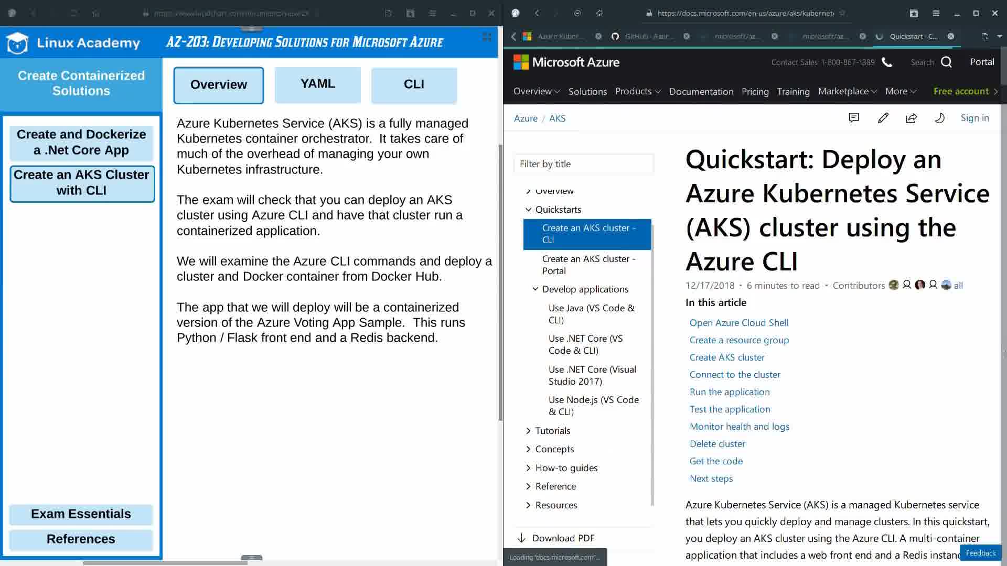Screen dimensions: 1007x566
Task: Click the share arrow icon
Action: pyautogui.click(x=912, y=118)
